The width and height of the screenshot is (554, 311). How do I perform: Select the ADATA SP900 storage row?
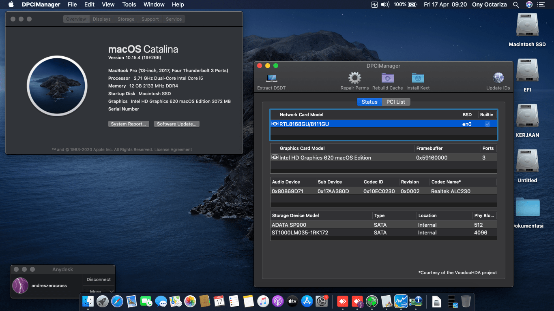pyautogui.click(x=321, y=225)
